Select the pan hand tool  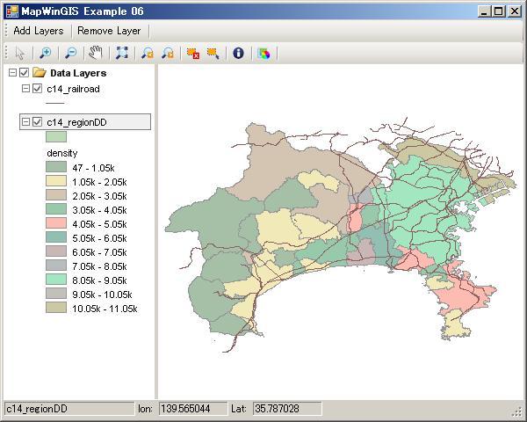click(96, 54)
